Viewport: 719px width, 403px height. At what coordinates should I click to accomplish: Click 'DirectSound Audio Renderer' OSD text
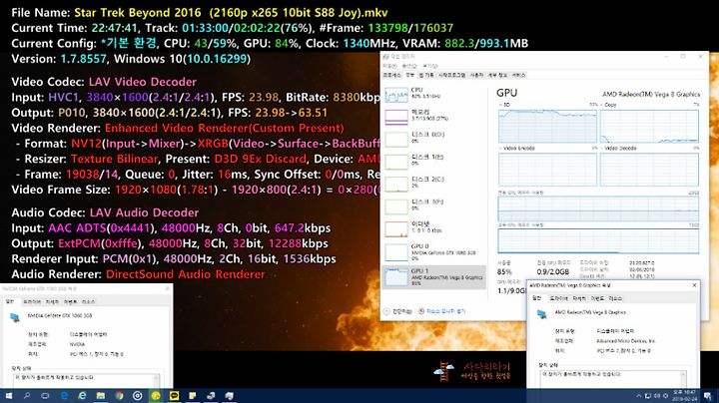point(186,274)
